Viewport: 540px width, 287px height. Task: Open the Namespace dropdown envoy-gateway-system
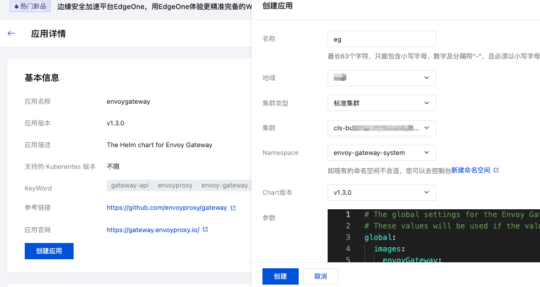381,153
